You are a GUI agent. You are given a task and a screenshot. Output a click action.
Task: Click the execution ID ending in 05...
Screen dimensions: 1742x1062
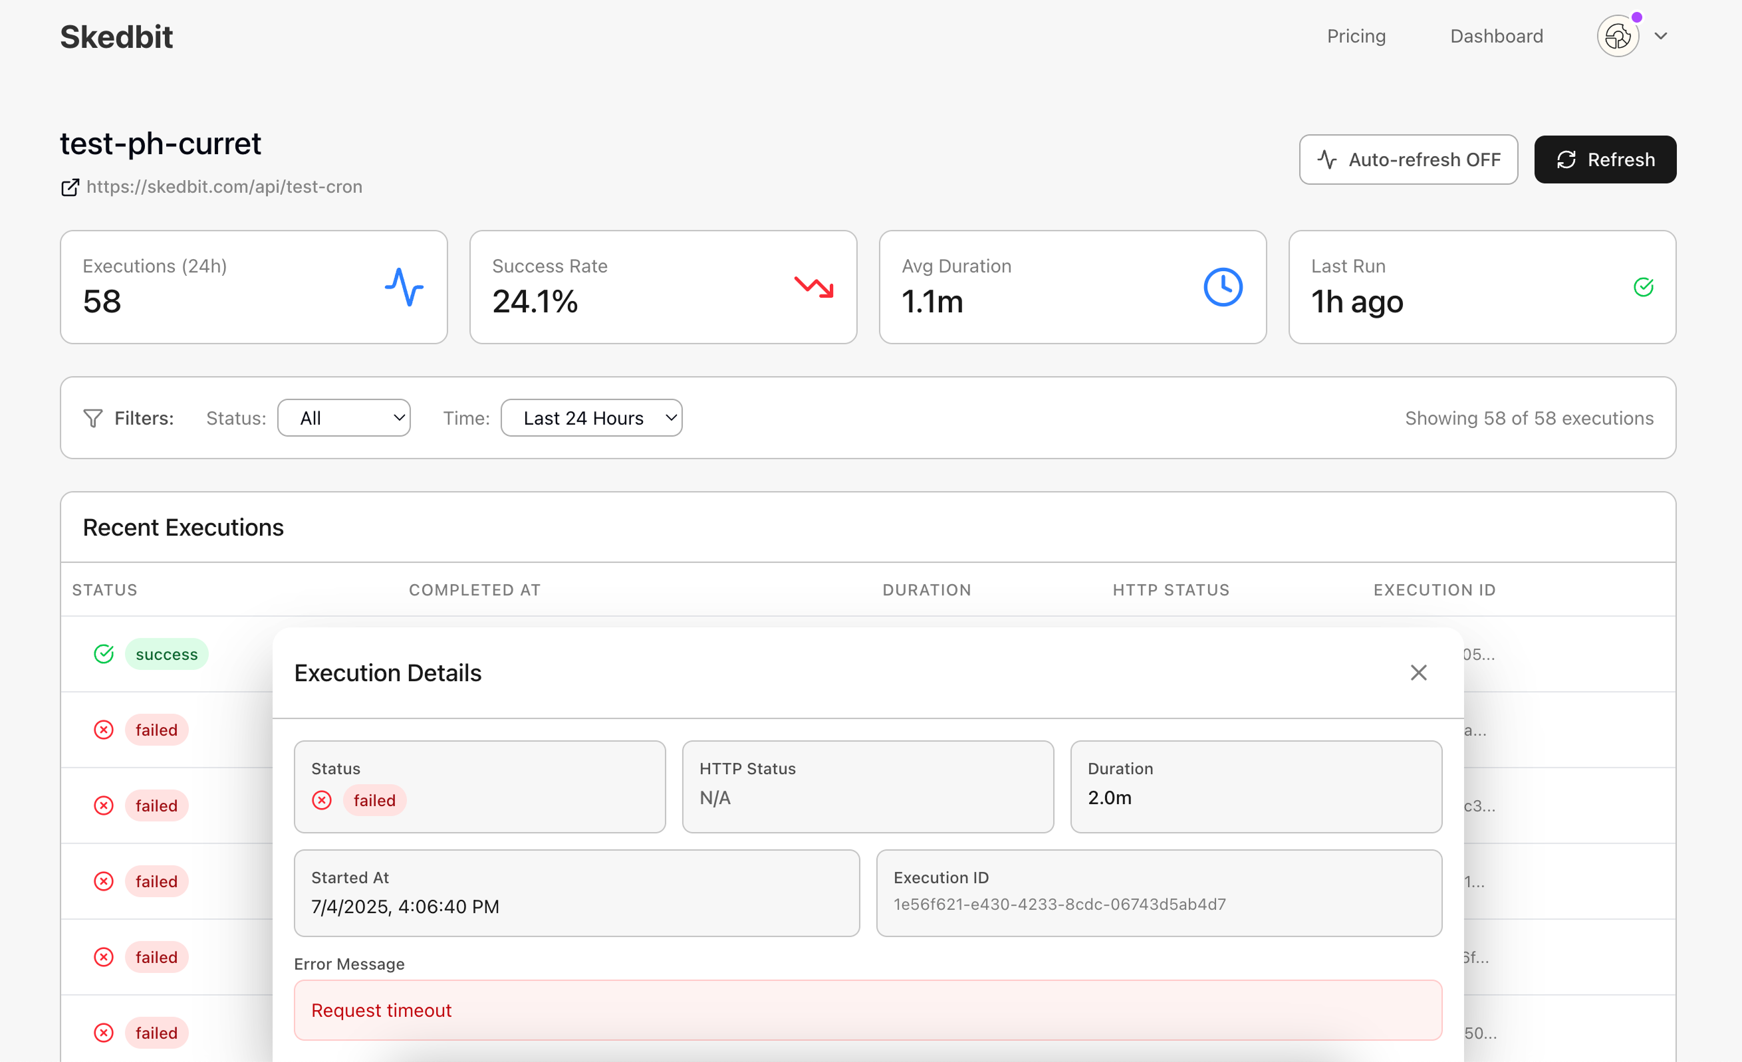pos(1479,655)
